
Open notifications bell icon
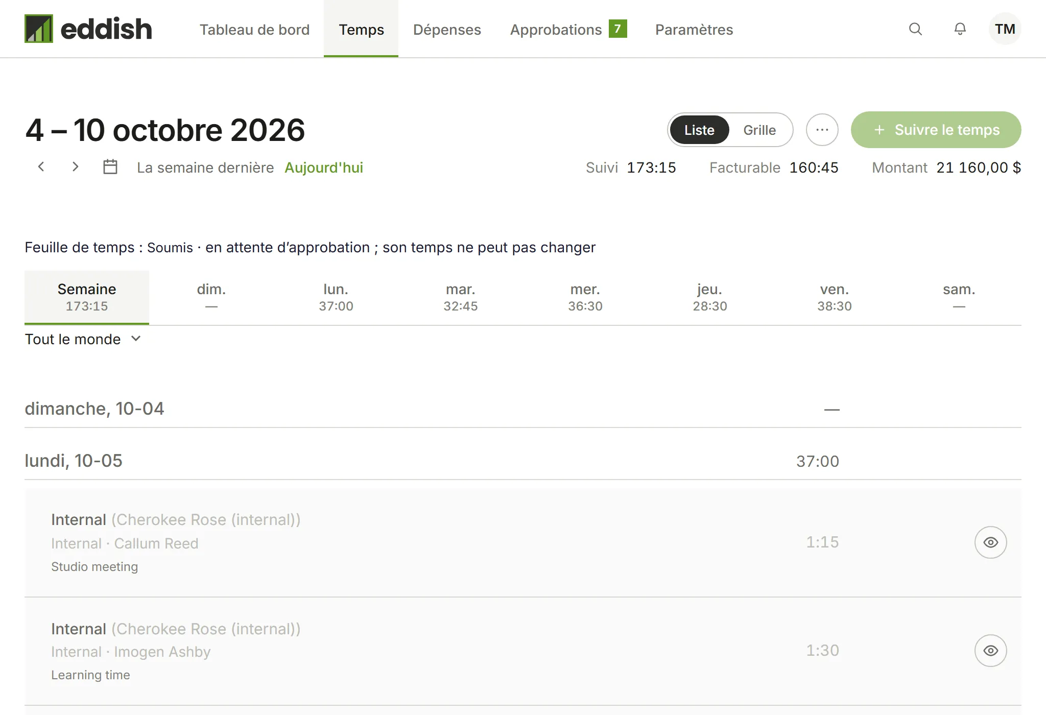960,29
